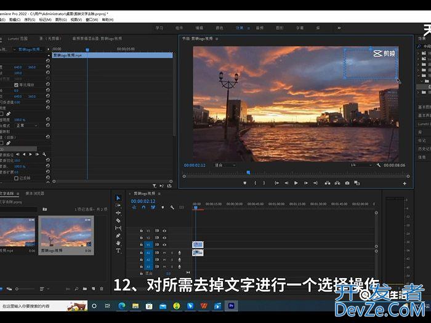Image resolution: width=431 pixels, height=323 pixels.
Task: Select the Track Select Forward tool
Action: (x=118, y=205)
